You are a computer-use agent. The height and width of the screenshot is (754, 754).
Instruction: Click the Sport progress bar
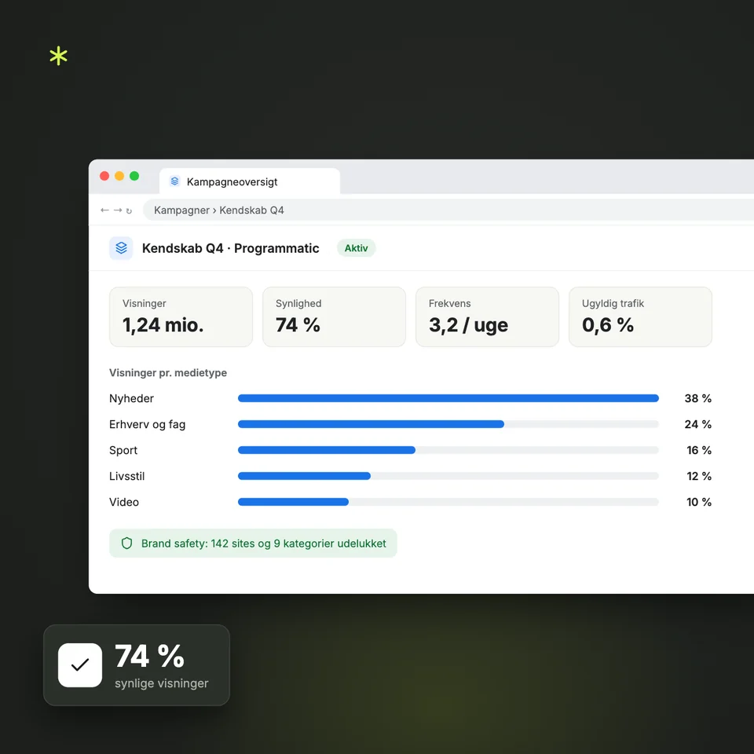pos(448,450)
